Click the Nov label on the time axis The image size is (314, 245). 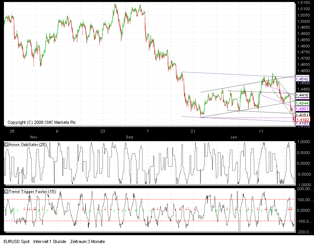(x=33, y=137)
